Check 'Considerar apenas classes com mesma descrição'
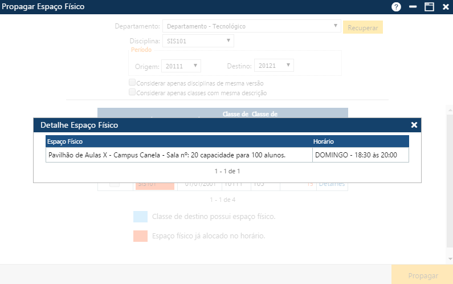This screenshot has width=453, height=284. [132, 92]
